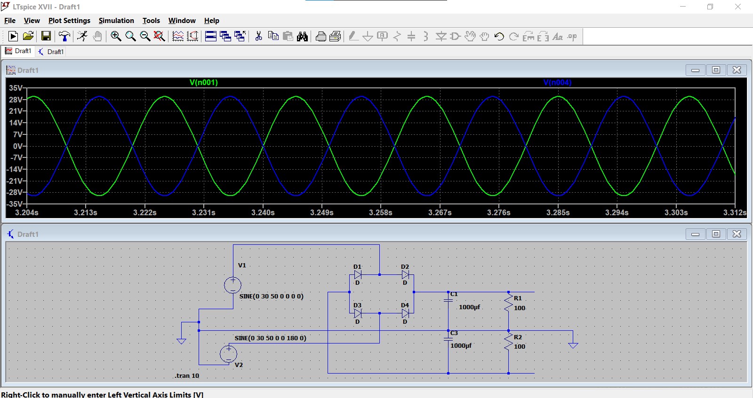The height and width of the screenshot is (398, 753).
Task: Select the inductor tool
Action: [426, 36]
